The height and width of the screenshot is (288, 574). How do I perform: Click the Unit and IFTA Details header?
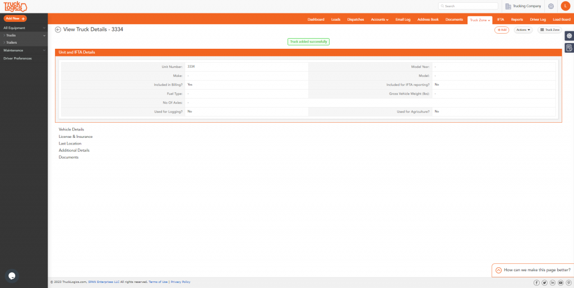point(308,52)
